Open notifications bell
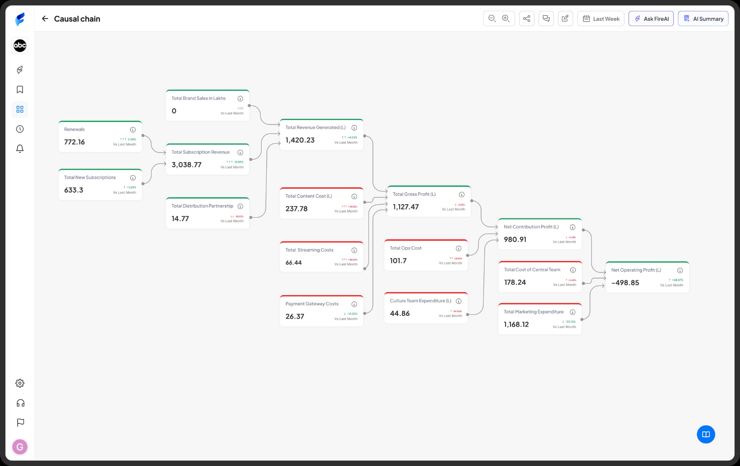This screenshot has height=466, width=740. click(20, 148)
